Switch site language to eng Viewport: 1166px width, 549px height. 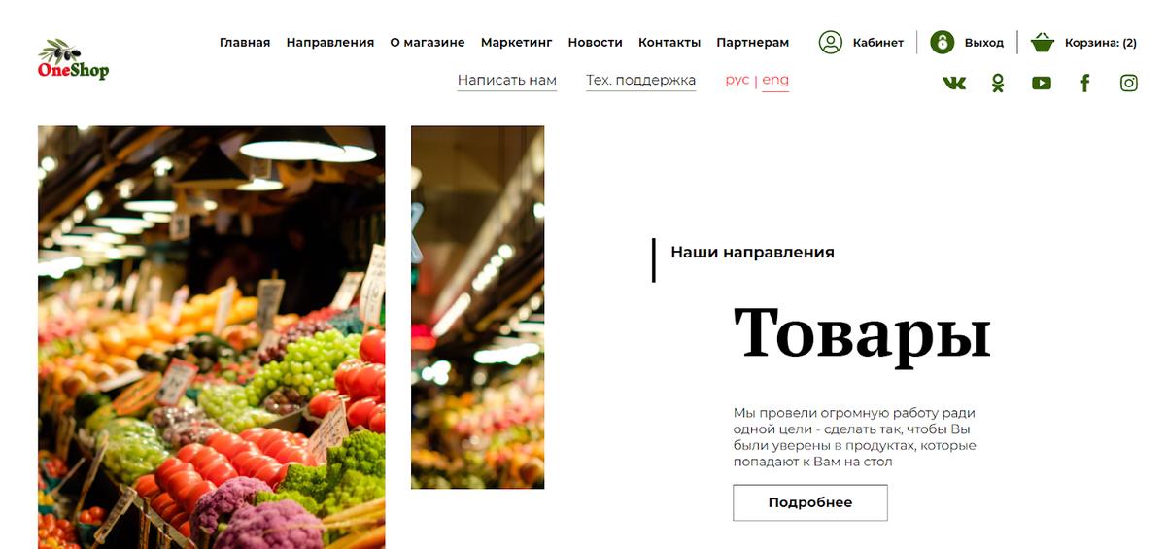coord(775,80)
